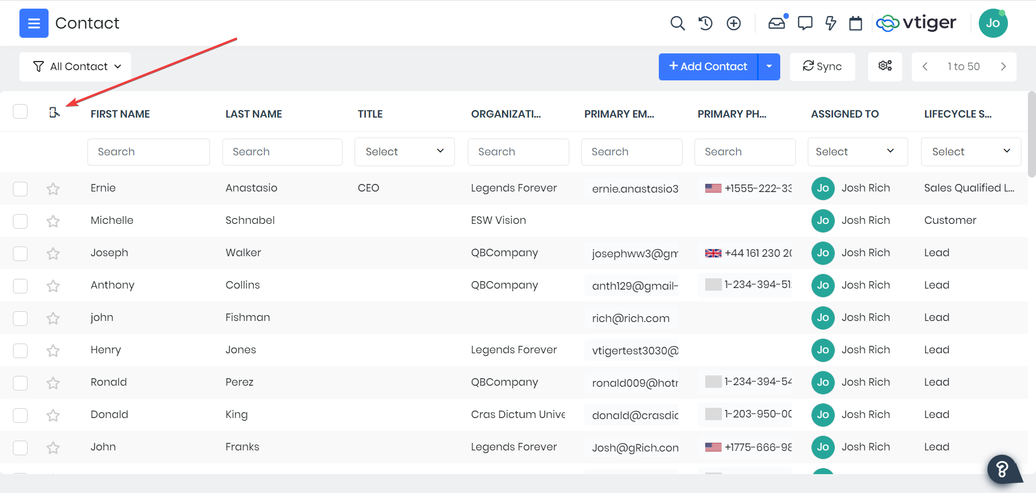Check the box for Ernie Anastasio
Image resolution: width=1036 pixels, height=493 pixels.
click(21, 189)
